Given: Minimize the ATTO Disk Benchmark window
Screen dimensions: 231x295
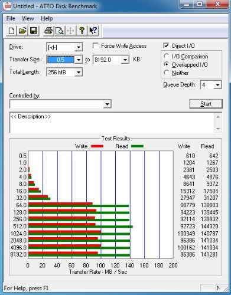Looking at the screenshot, I should pyautogui.click(x=187, y=4).
